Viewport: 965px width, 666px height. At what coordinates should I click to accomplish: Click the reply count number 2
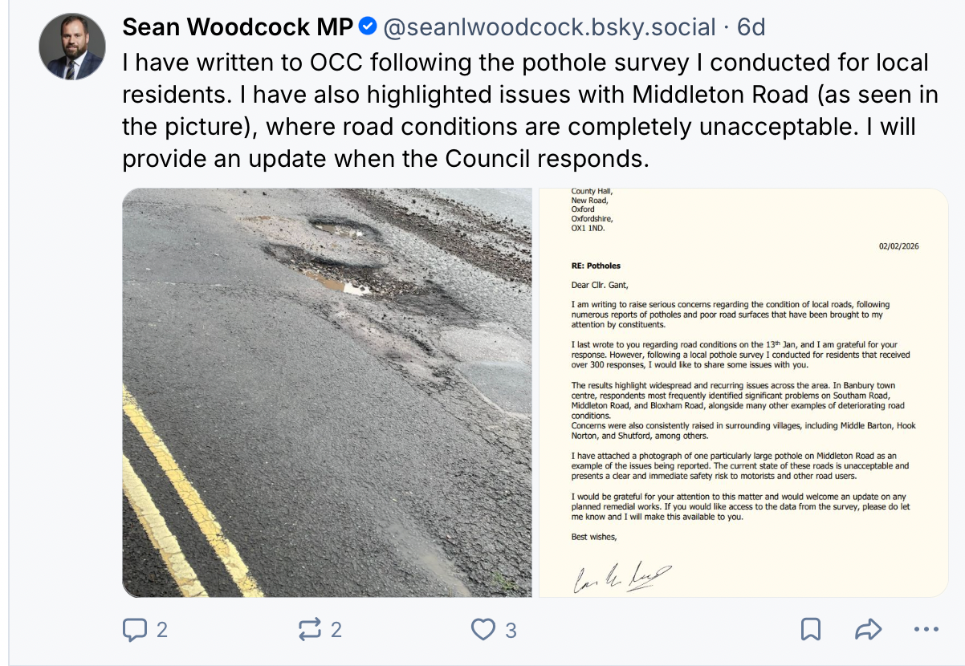tap(161, 630)
